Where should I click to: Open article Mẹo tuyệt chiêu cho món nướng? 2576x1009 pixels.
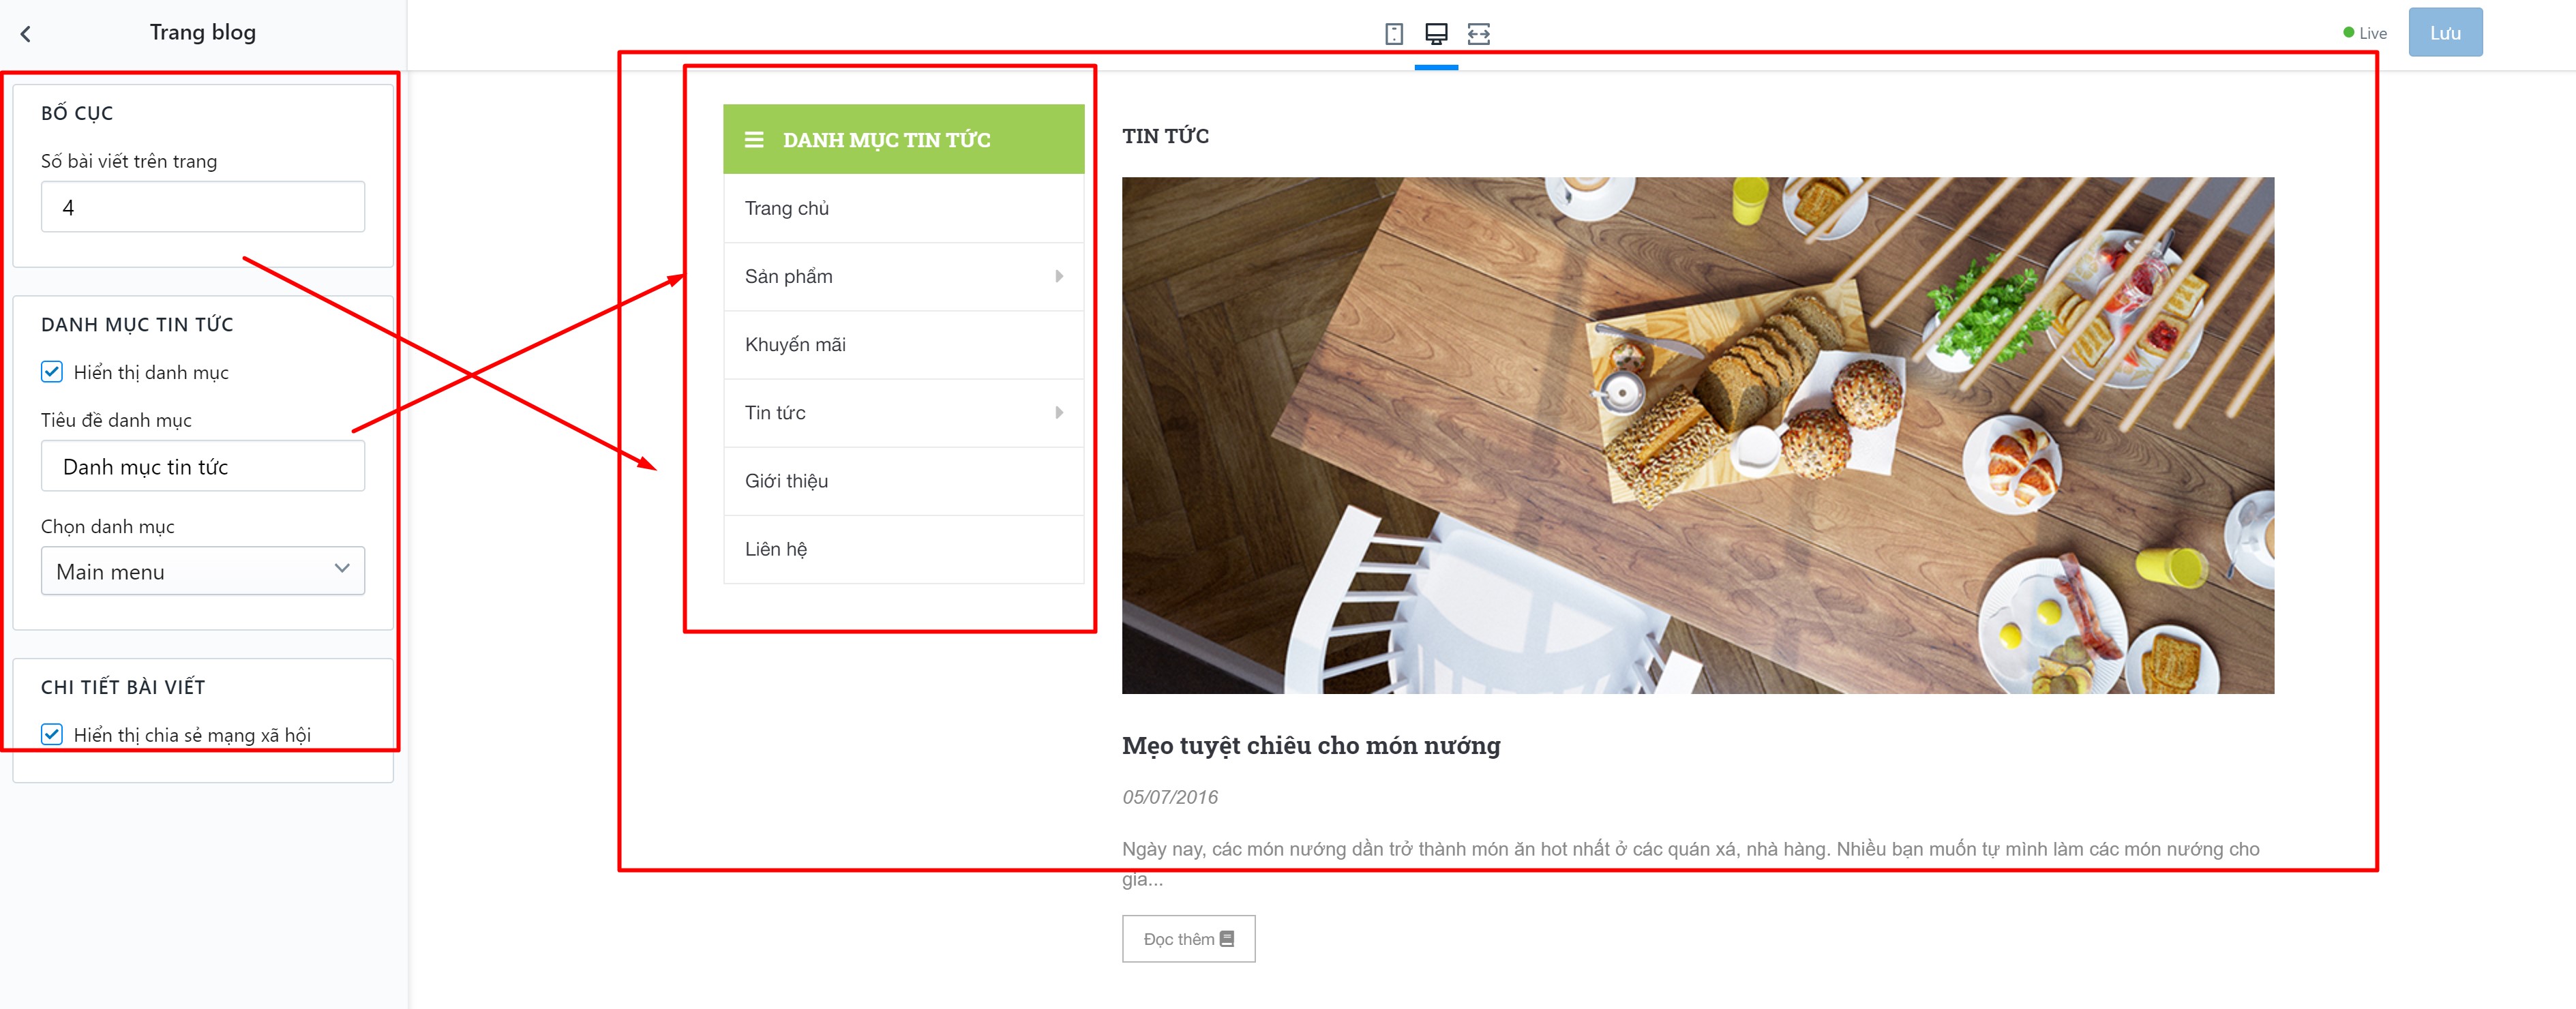coord(1311,745)
